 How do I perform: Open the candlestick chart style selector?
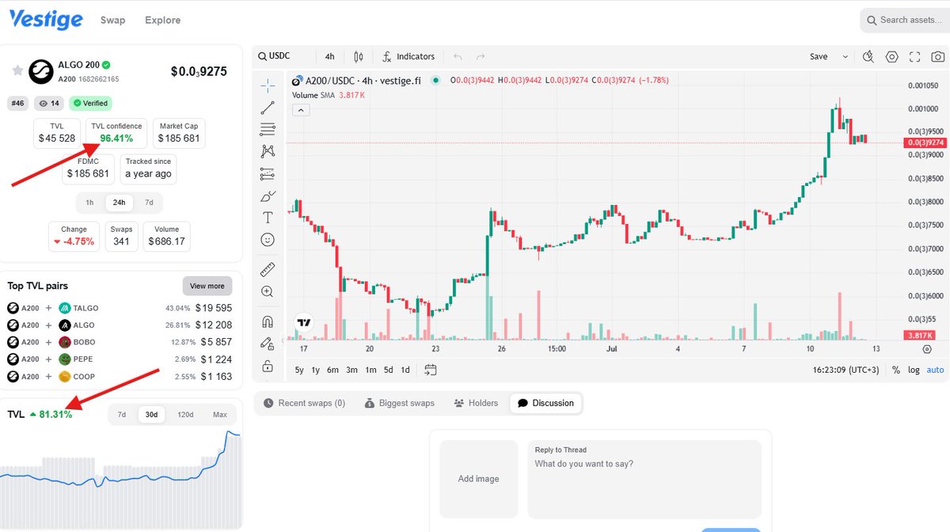tap(359, 56)
